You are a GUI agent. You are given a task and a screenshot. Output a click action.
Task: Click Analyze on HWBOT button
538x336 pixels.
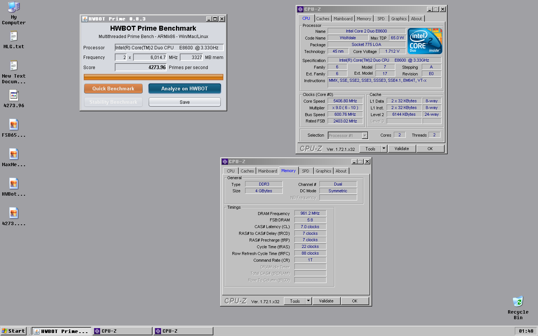(185, 88)
